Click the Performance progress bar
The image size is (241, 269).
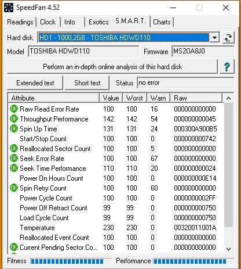194,261
